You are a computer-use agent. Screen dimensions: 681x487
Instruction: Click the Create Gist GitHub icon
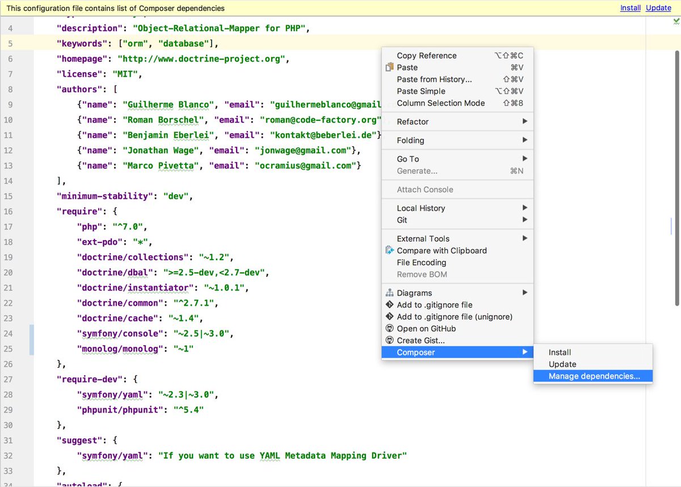pyautogui.click(x=389, y=341)
